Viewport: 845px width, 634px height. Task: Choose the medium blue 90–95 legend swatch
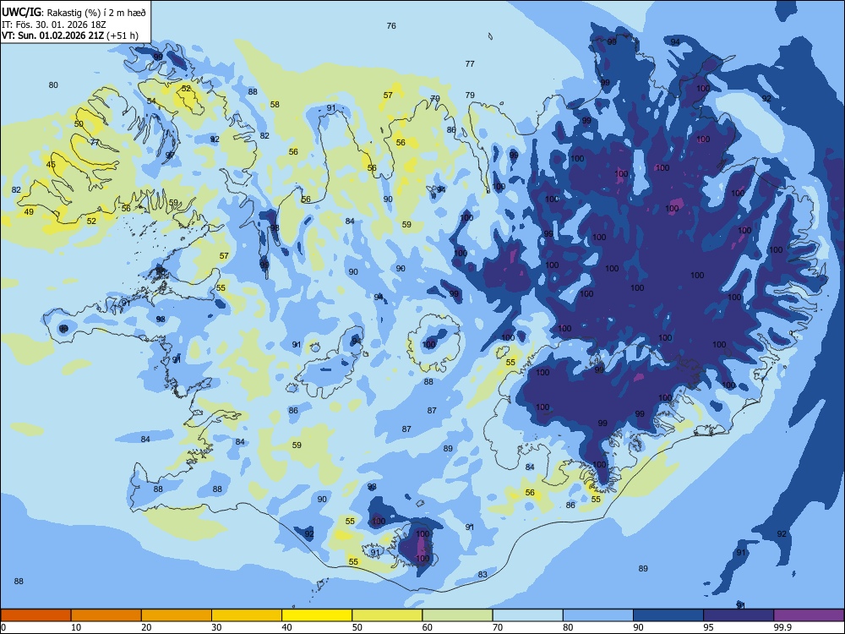[x=668, y=615]
